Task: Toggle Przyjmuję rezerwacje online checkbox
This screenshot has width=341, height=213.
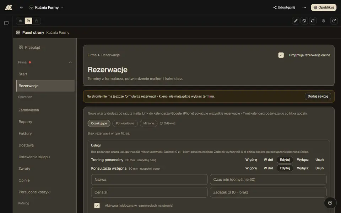Action: pyautogui.click(x=281, y=55)
